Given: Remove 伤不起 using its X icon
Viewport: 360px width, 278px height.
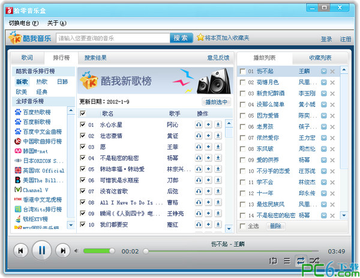Looking at the screenshot, I should coord(332,71).
